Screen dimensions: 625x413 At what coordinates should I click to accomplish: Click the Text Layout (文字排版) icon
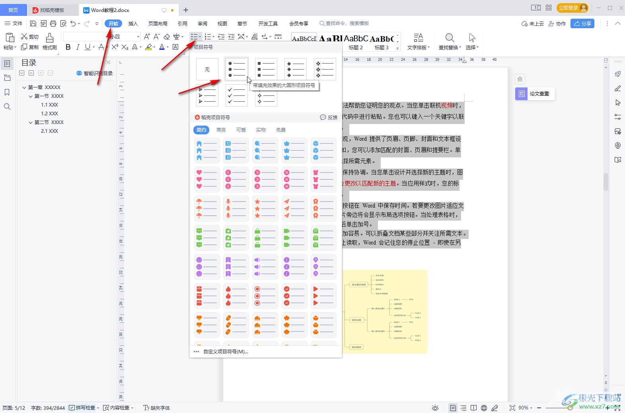(418, 38)
